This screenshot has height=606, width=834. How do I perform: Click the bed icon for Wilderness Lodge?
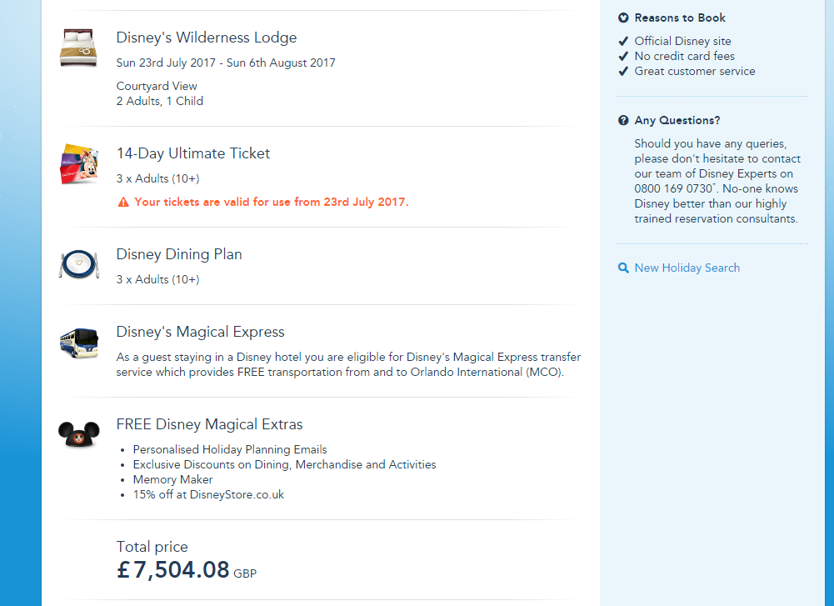coord(79,48)
